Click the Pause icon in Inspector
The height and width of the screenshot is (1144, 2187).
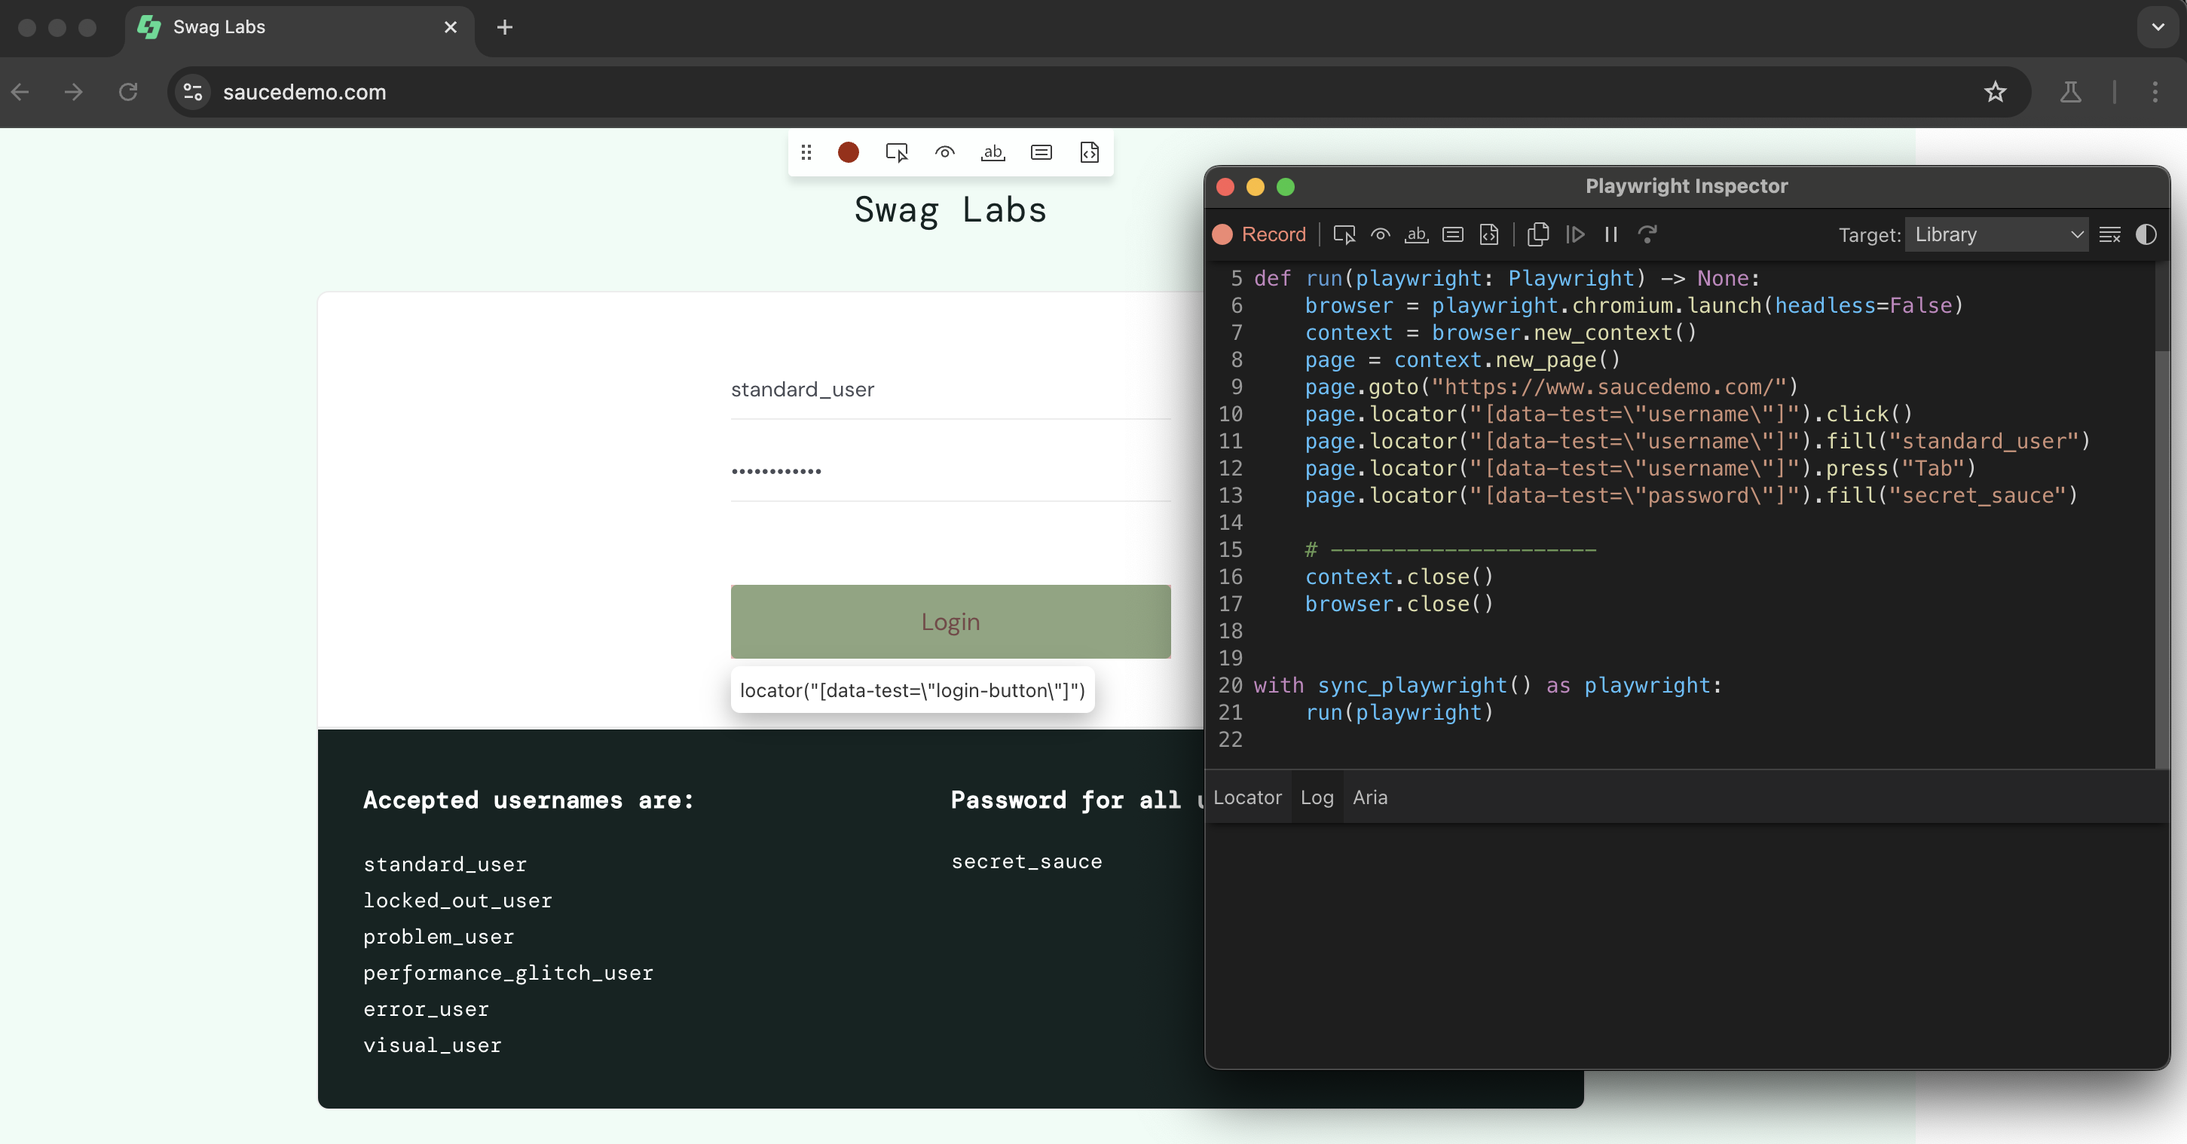pyautogui.click(x=1610, y=234)
